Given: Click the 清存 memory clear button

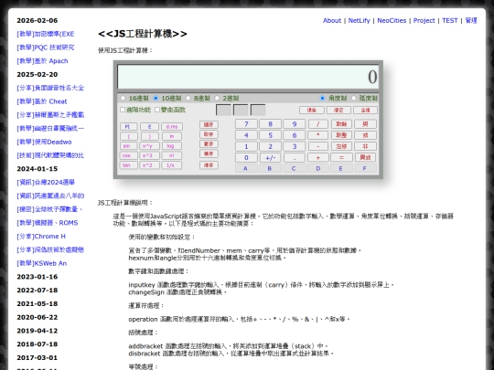Looking at the screenshot, I should pyautogui.click(x=209, y=165).
